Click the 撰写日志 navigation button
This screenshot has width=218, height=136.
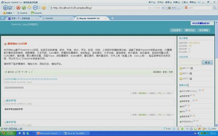point(190,30)
